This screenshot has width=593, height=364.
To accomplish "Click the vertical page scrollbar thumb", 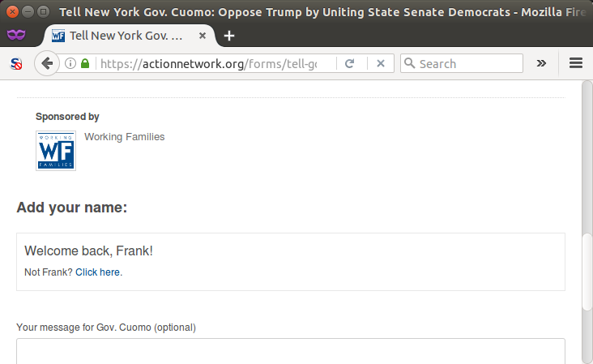I will pos(587,272).
